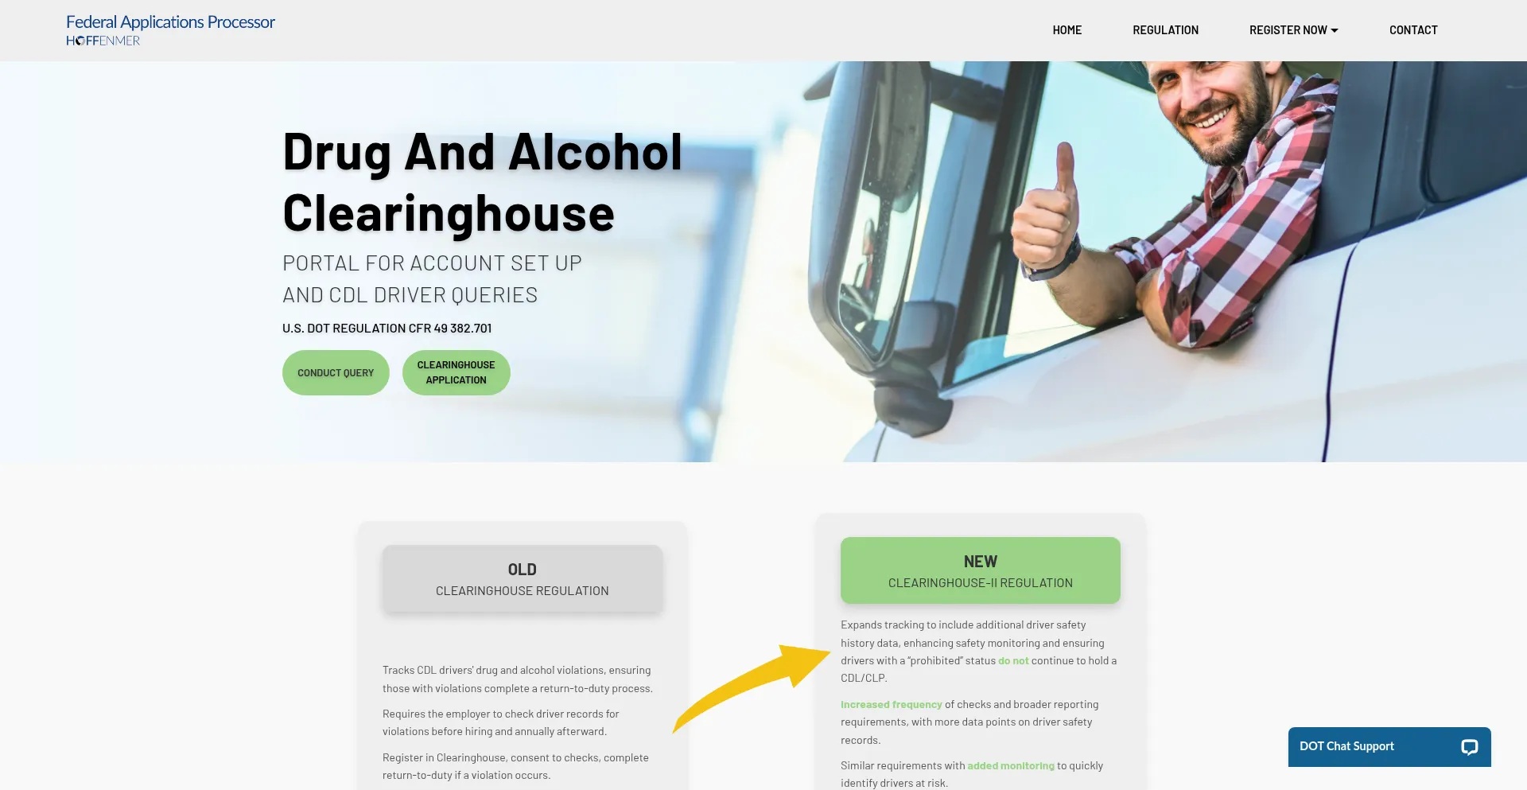The height and width of the screenshot is (790, 1527).
Task: Click the Clearinghouse Application button
Action: click(x=456, y=372)
